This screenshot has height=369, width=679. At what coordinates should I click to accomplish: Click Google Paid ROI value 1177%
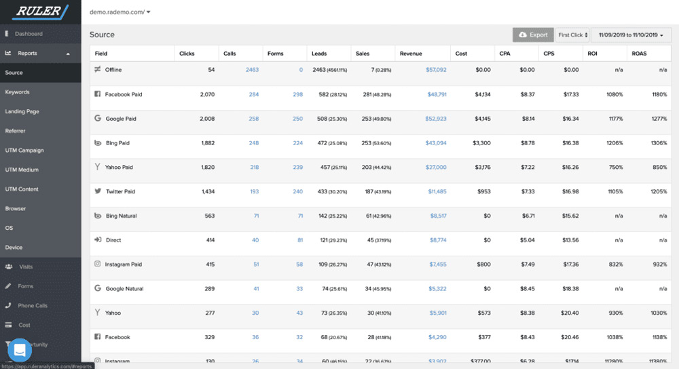click(616, 119)
